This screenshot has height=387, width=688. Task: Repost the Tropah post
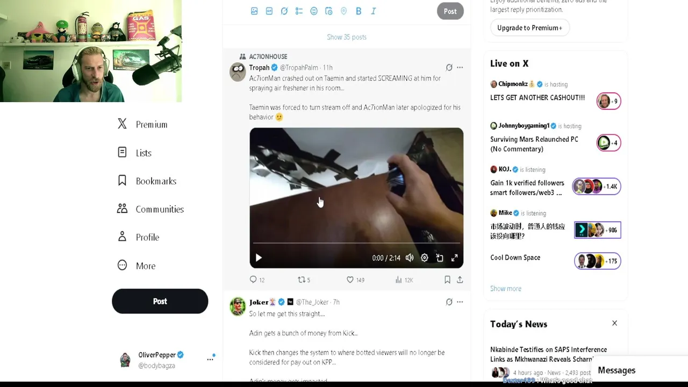coord(304,279)
